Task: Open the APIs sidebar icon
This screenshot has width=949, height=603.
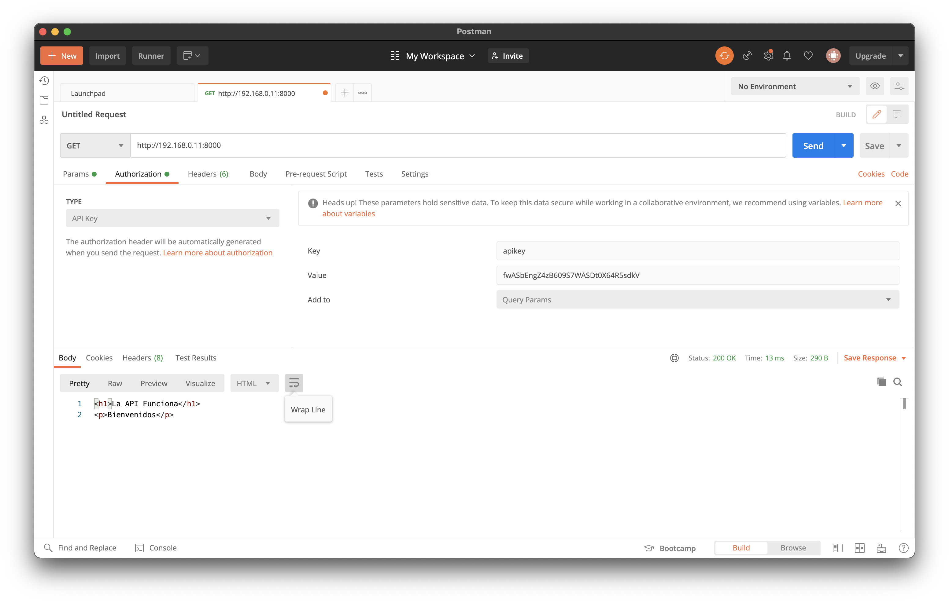Action: pos(44,120)
